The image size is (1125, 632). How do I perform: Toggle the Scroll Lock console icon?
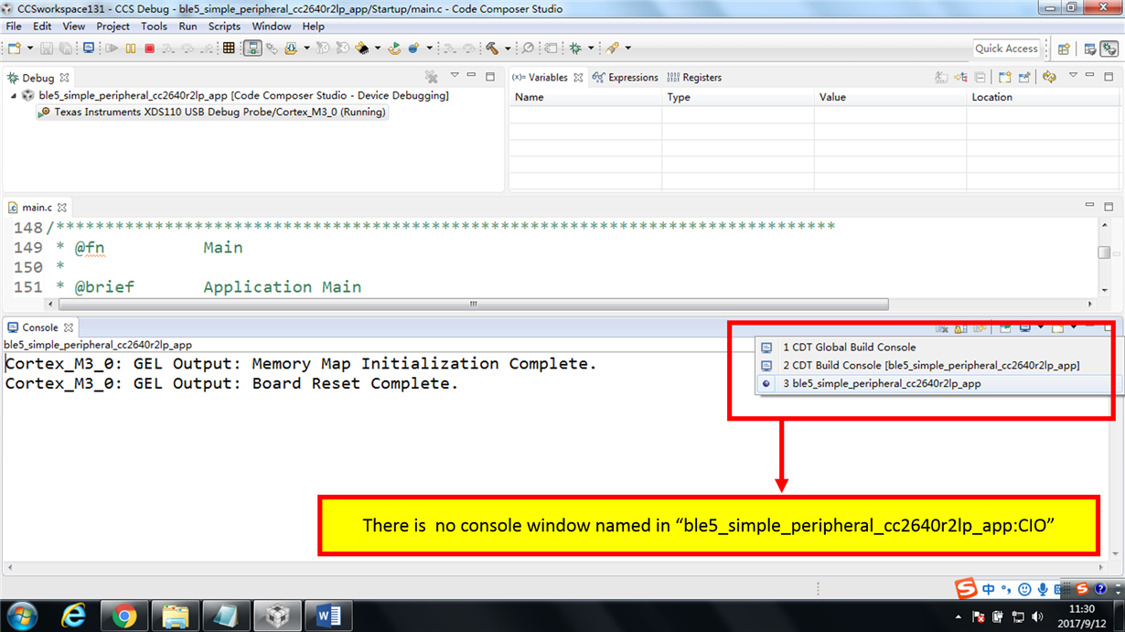(960, 328)
